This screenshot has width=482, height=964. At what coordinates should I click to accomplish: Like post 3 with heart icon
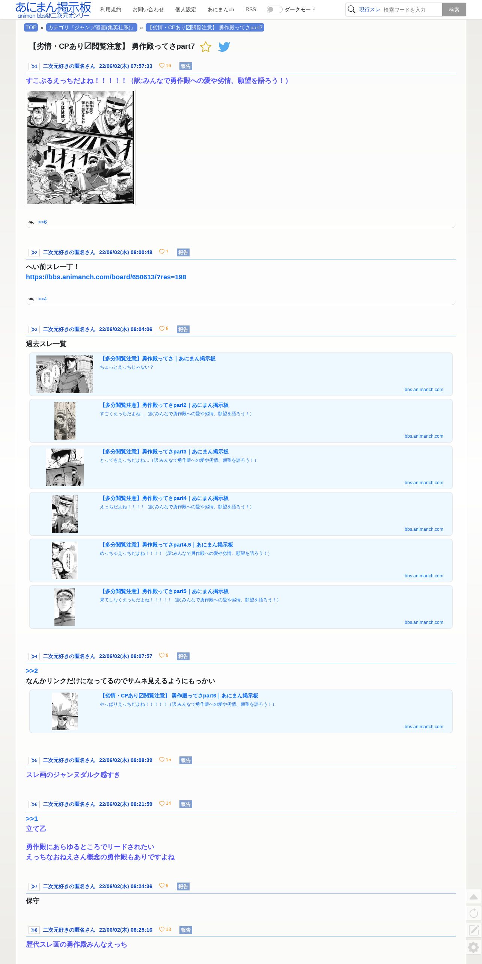(162, 329)
